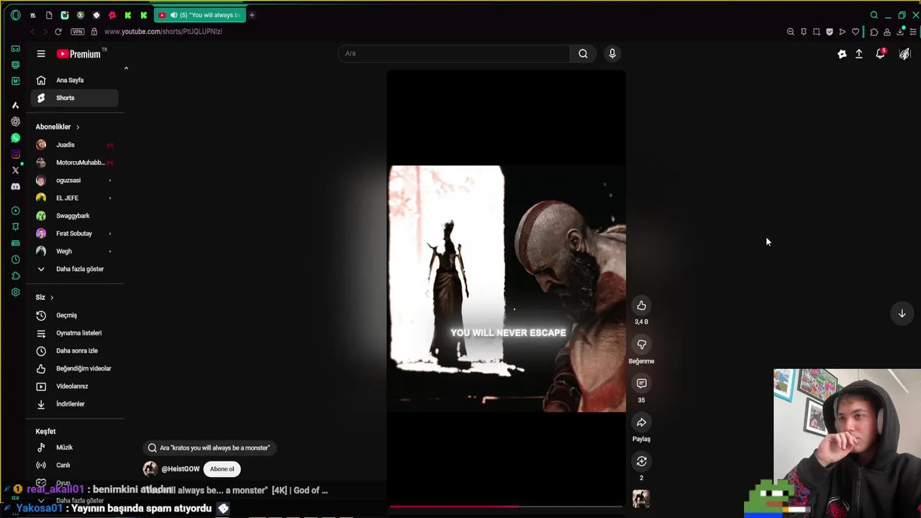
Task: Focus the Ara search input field
Action: [x=455, y=53]
